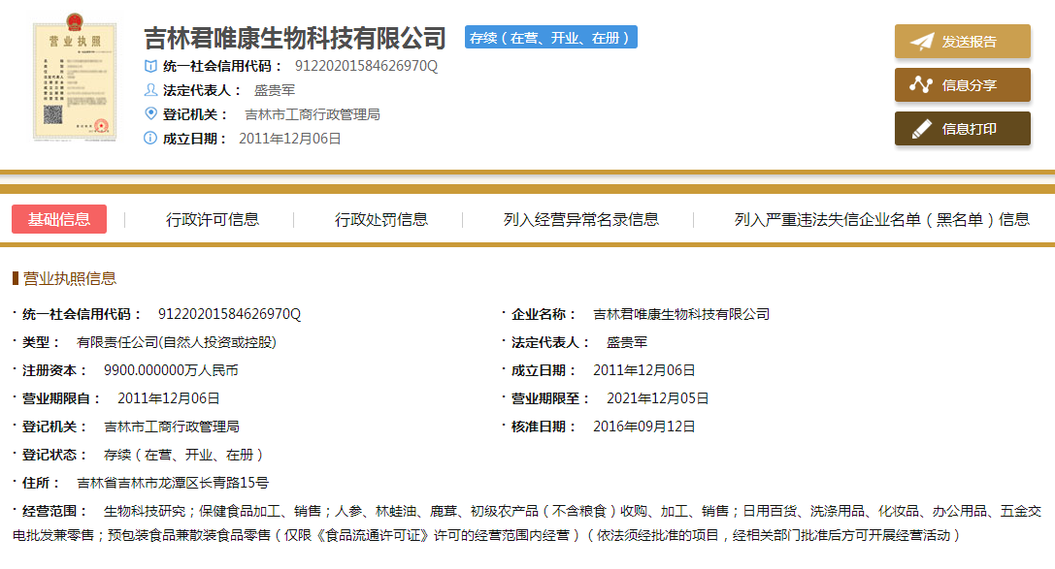Select the 基础信息 tab
Viewport: 1055px width, 569px height.
click(59, 219)
